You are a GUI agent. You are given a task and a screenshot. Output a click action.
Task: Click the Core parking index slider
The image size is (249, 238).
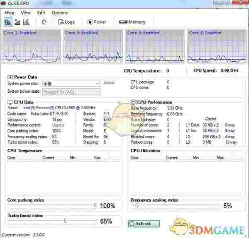[52, 205]
